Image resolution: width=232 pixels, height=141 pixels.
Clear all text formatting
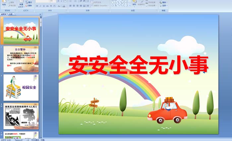65,1
